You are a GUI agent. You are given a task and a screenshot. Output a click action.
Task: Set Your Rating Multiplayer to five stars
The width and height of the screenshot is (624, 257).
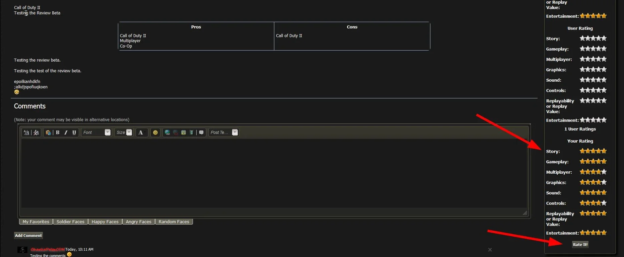click(604, 172)
